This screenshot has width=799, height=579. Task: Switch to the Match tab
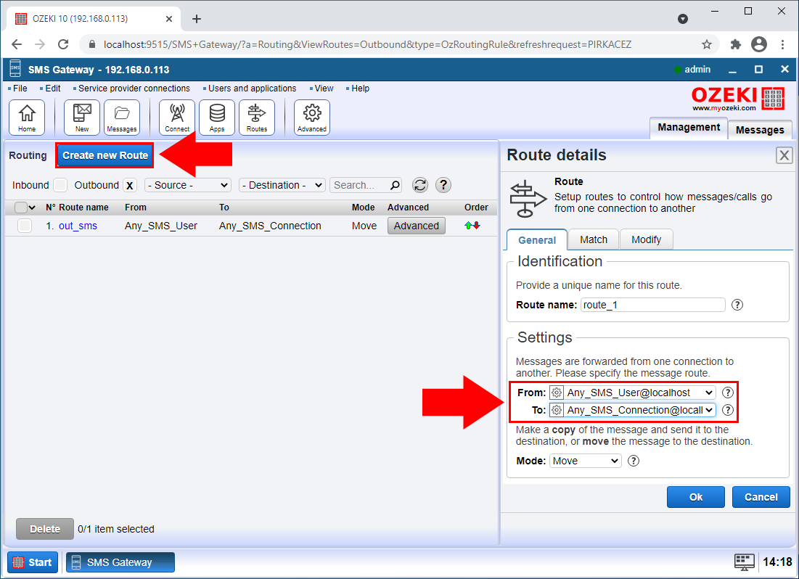coord(594,239)
